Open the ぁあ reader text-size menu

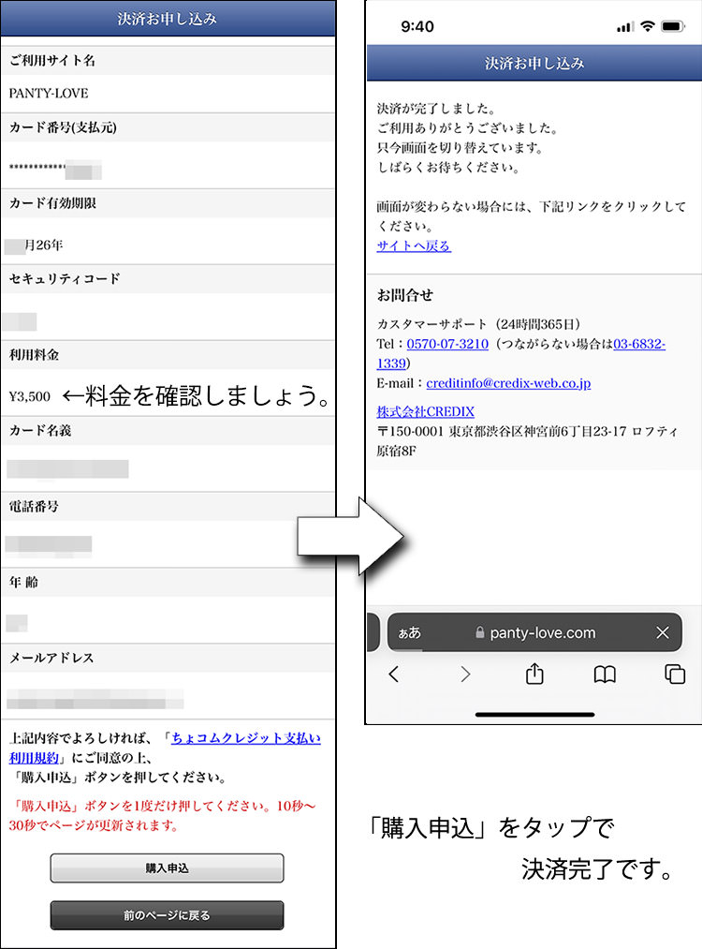point(409,632)
